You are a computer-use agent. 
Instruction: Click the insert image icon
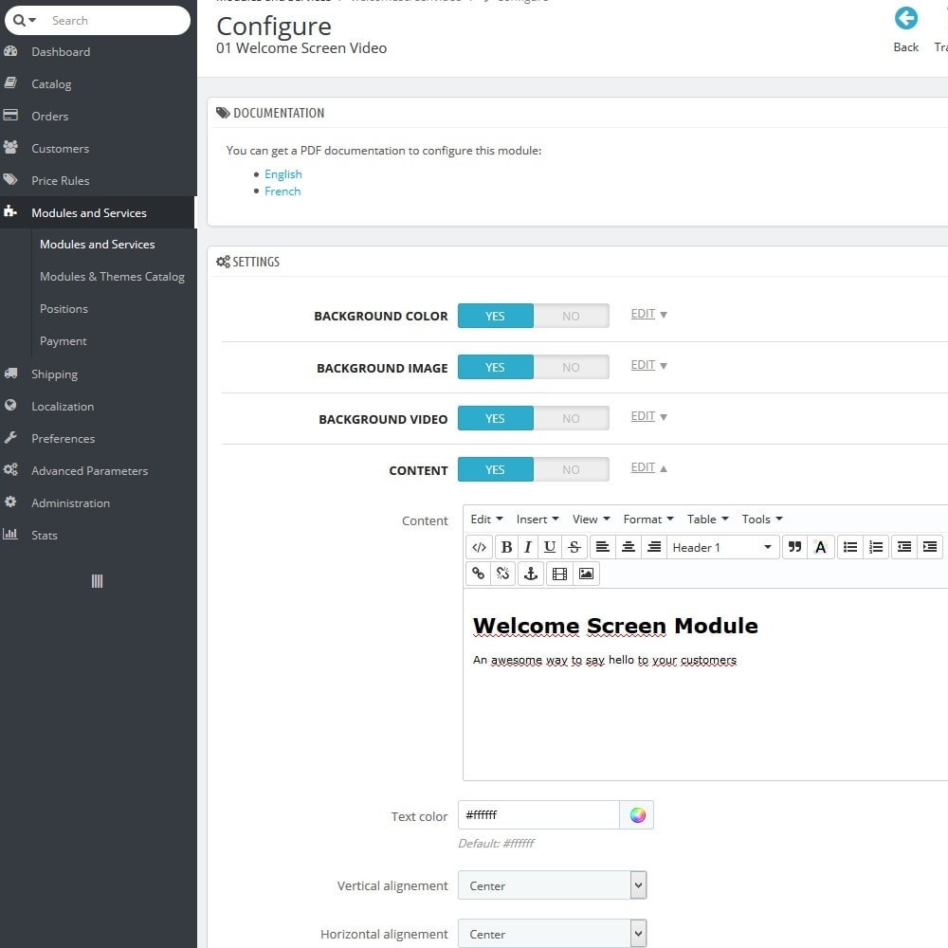[x=586, y=574]
